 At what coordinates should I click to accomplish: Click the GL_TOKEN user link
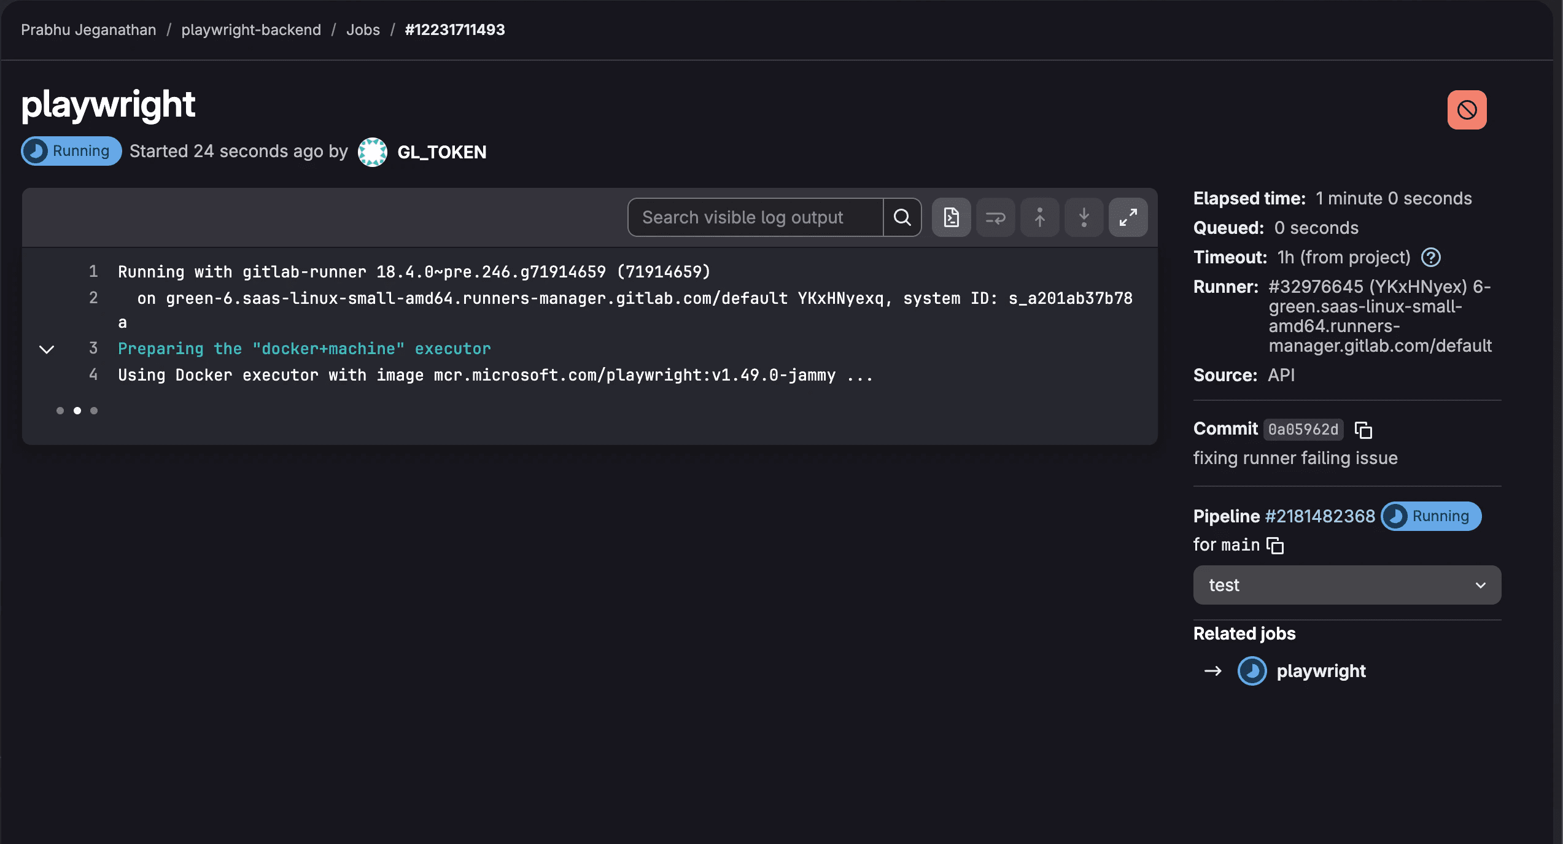point(441,152)
